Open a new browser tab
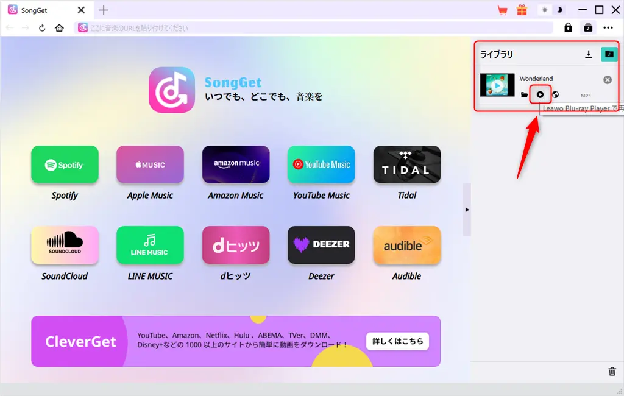Viewport: 624px width, 396px height. click(x=104, y=10)
